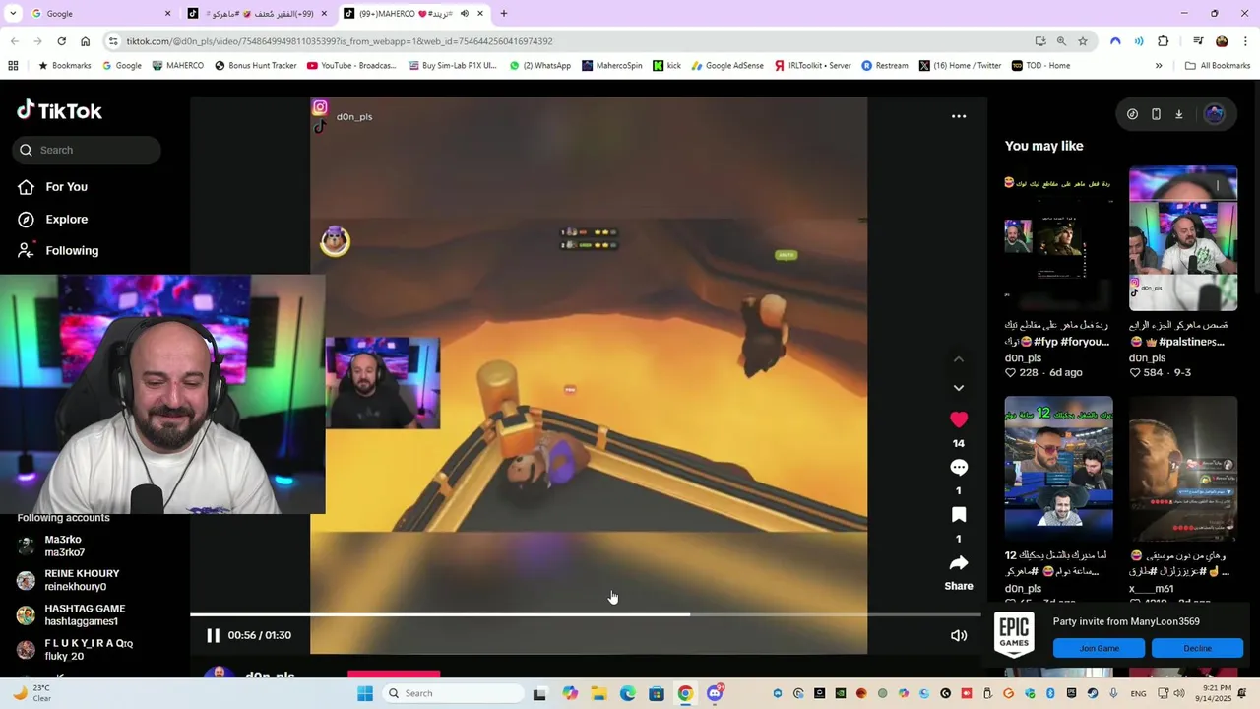Click the Windows taskbar search box
The height and width of the screenshot is (709, 1260).
[454, 693]
